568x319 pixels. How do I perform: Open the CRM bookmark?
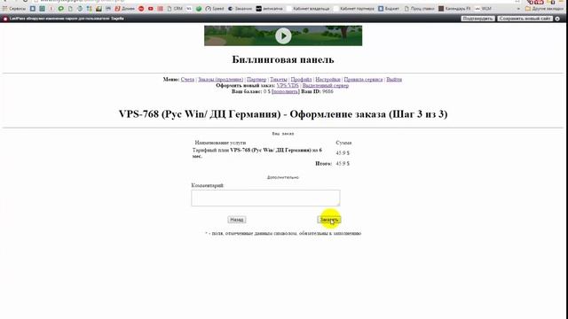175,8
